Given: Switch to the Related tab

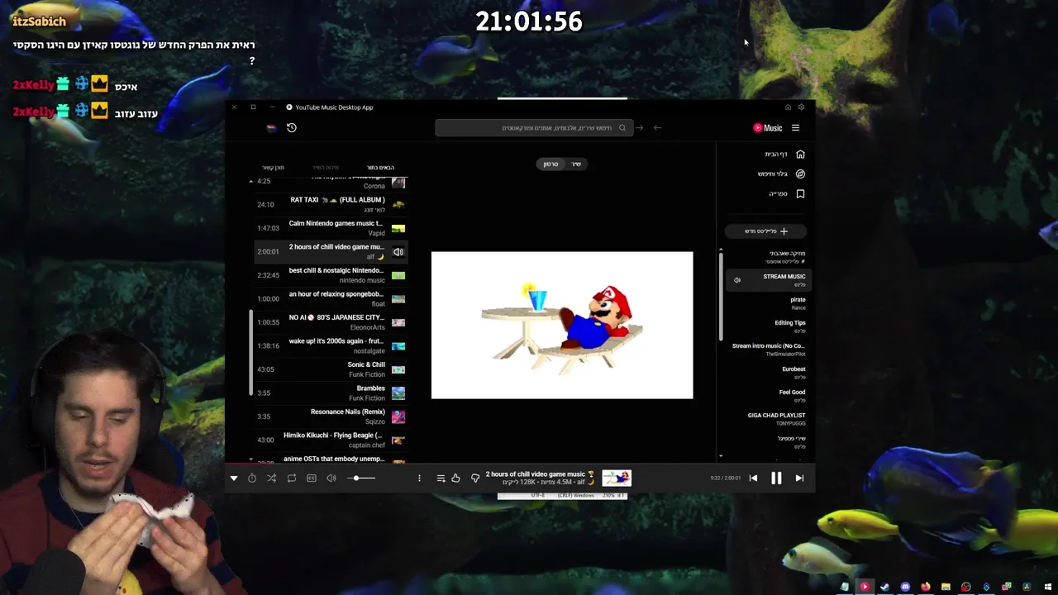Looking at the screenshot, I should 273,168.
